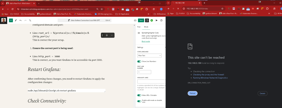The height and width of the screenshot is (108, 282).
Task: Click the sudo restart grafana code block
Action: coord(66,90)
